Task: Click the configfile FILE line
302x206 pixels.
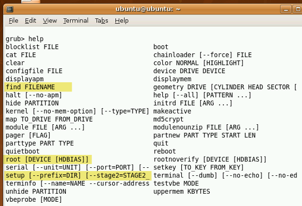Action: tap(34, 71)
